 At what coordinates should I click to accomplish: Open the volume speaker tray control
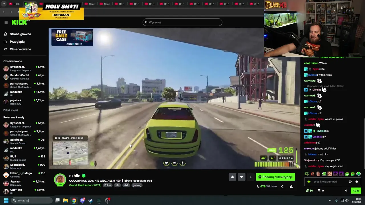click(x=347, y=200)
